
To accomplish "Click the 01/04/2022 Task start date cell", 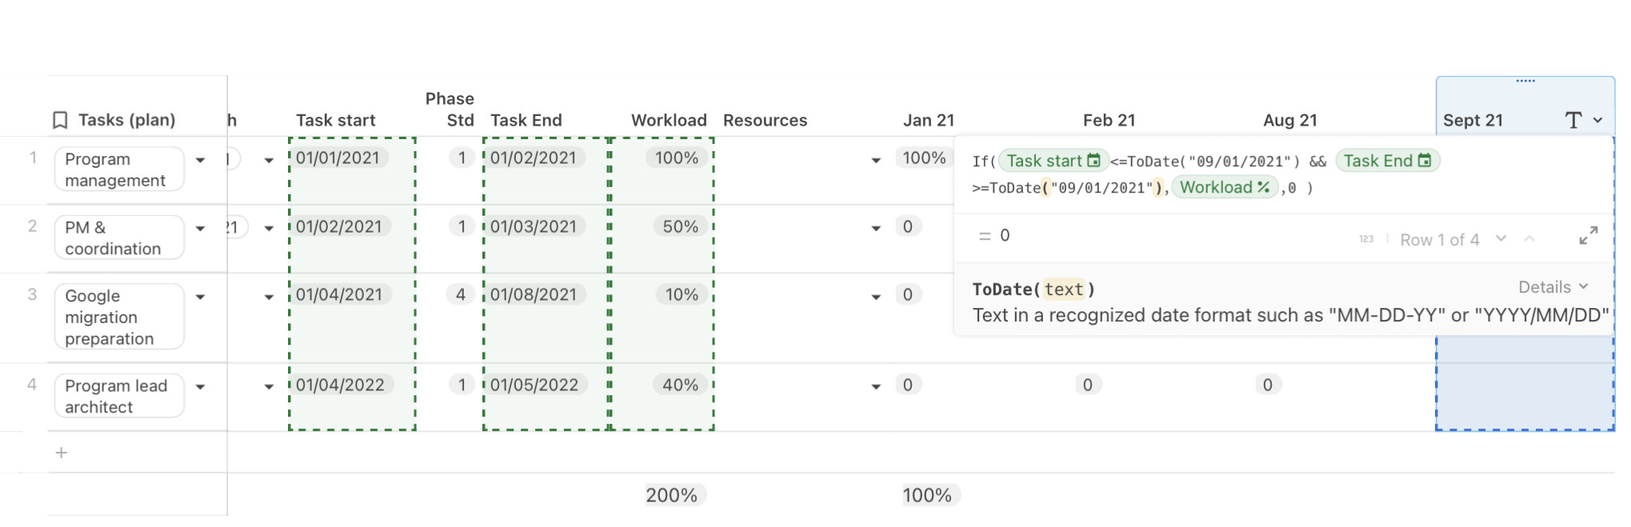I will click(x=340, y=385).
